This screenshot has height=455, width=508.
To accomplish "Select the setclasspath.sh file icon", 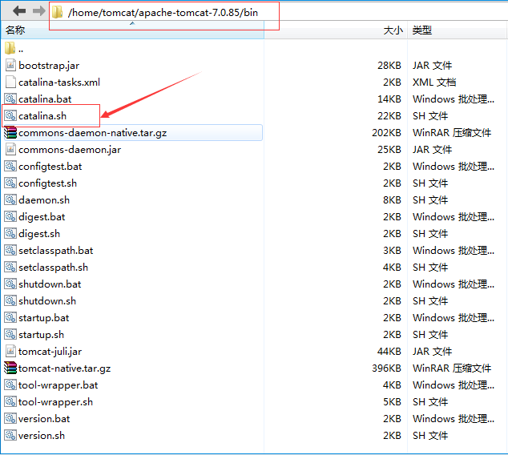I will 10,268.
